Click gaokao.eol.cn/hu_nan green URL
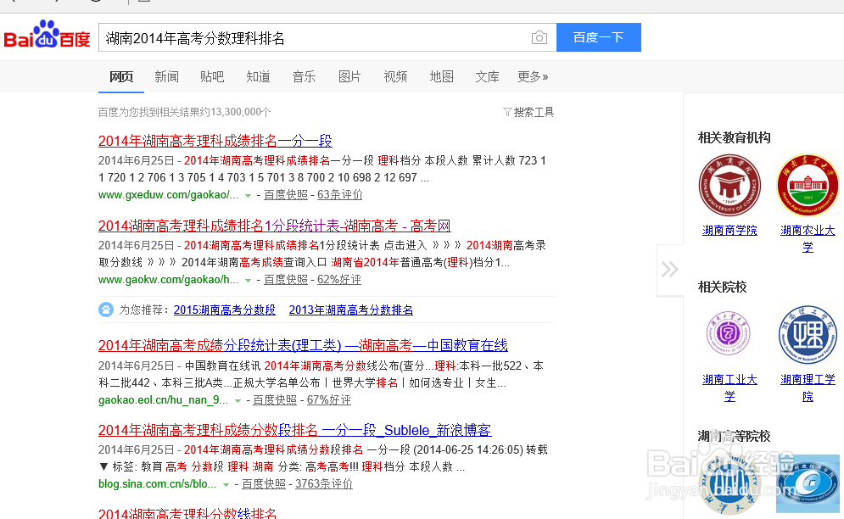Image resolution: width=844 pixels, height=519 pixels. click(x=163, y=400)
